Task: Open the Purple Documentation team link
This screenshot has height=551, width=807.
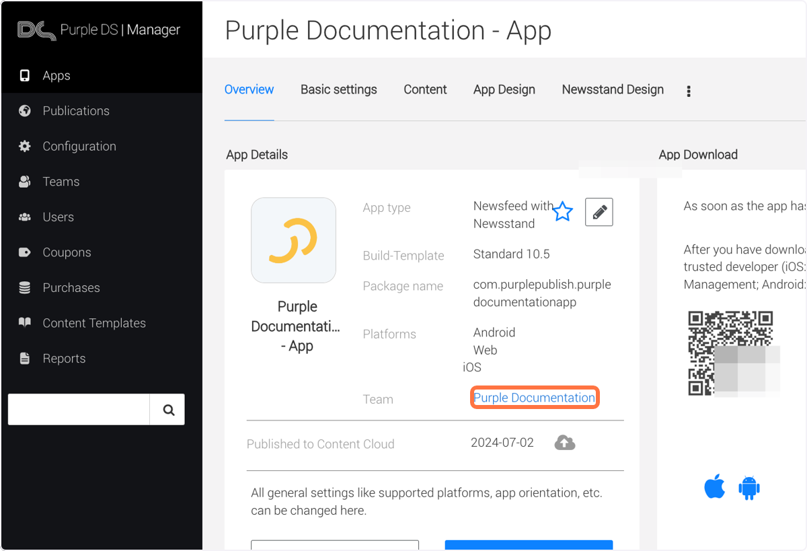Action: click(x=535, y=398)
